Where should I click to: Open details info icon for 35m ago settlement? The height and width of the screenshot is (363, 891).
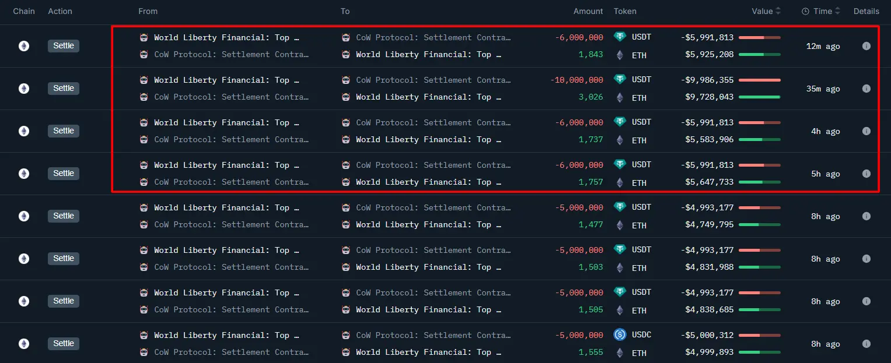tap(866, 88)
